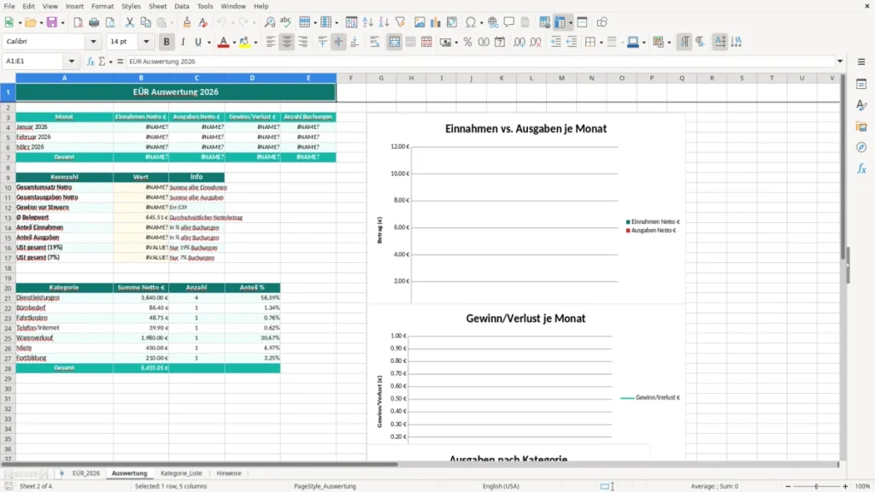875x492 pixels.
Task: Open the font size dropdown
Action: [x=146, y=41]
